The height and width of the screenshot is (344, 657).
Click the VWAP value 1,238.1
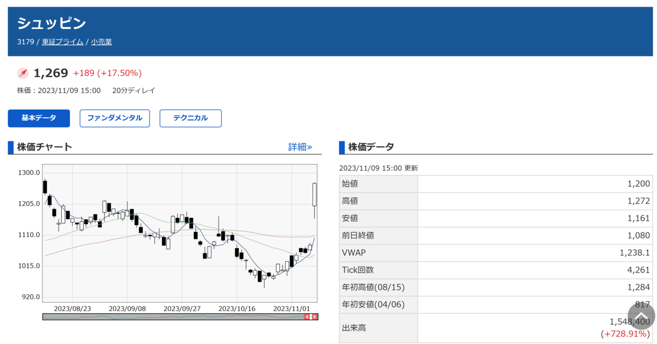pyautogui.click(x=635, y=253)
